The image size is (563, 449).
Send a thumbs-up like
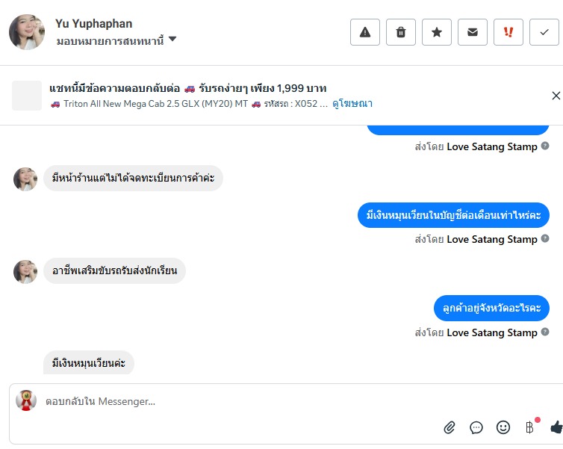click(x=556, y=427)
